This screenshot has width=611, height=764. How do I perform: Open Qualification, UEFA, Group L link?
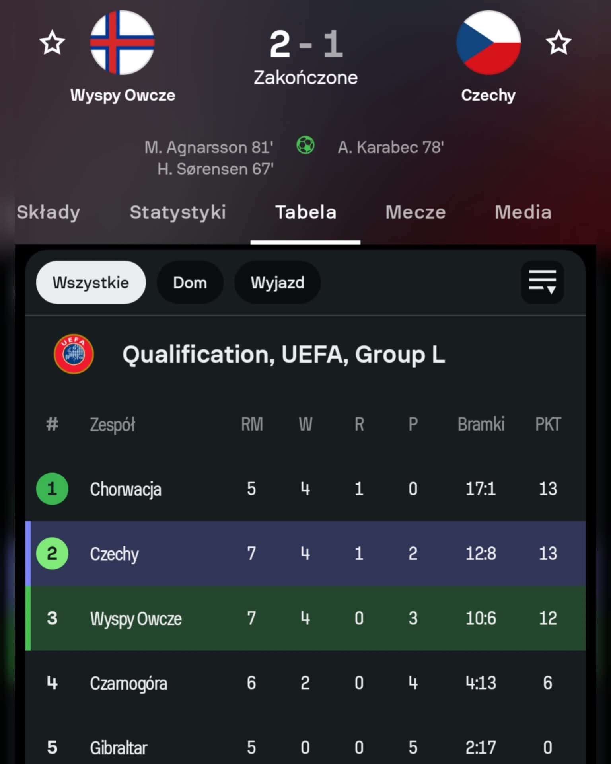284,354
